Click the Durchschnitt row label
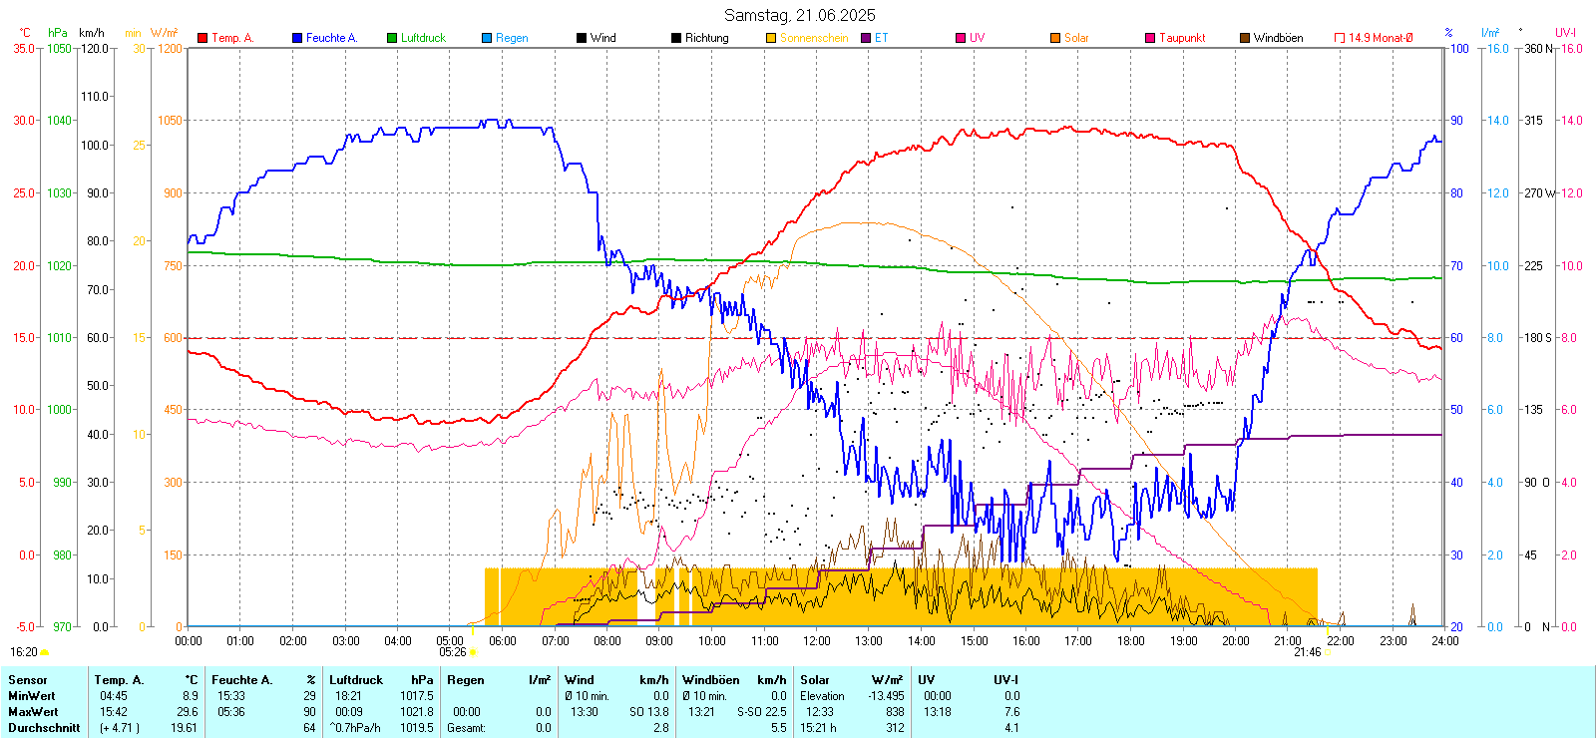 (x=44, y=728)
